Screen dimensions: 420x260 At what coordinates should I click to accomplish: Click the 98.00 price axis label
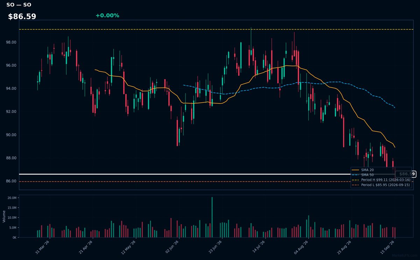point(11,42)
